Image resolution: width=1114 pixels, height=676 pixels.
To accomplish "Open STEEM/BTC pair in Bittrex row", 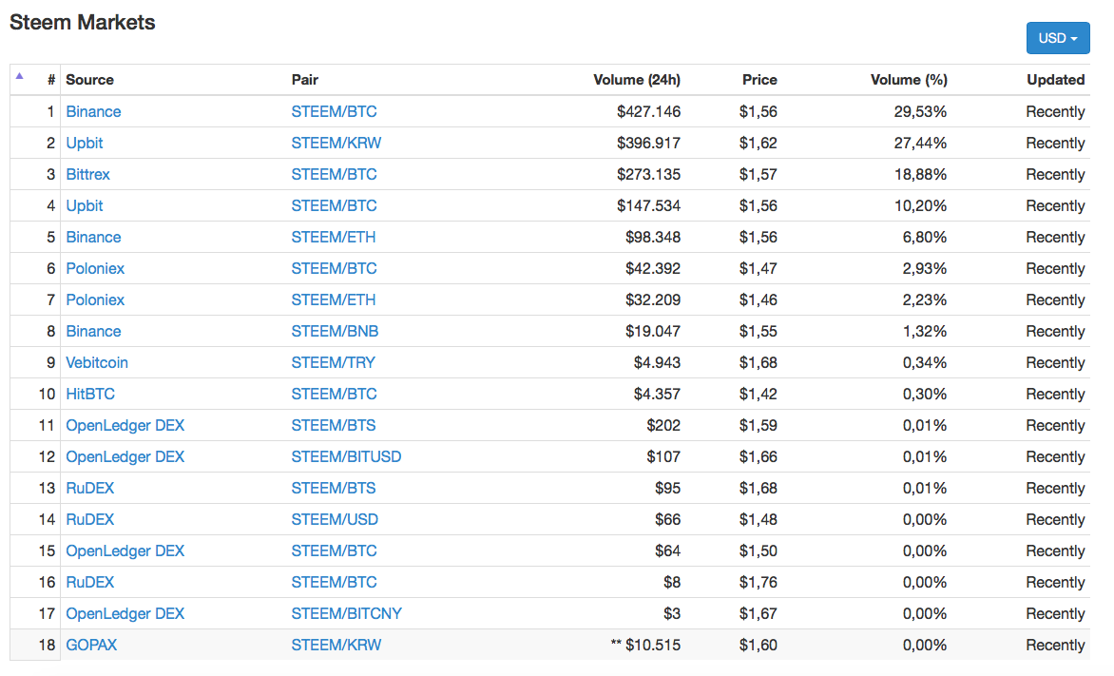I will pyautogui.click(x=334, y=174).
